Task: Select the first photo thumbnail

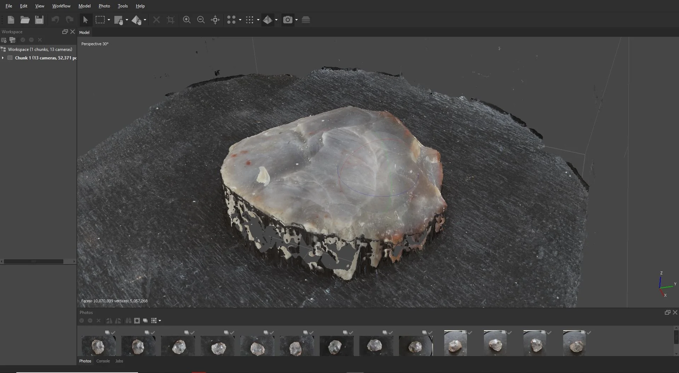Action: (x=98, y=345)
